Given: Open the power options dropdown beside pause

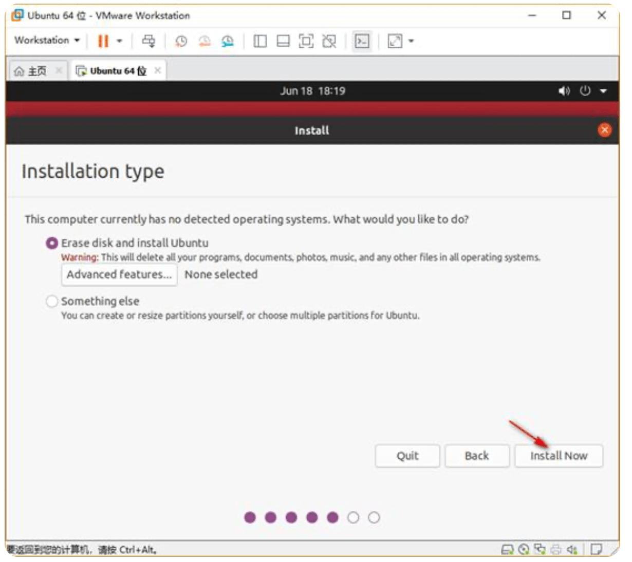Looking at the screenshot, I should pos(120,41).
